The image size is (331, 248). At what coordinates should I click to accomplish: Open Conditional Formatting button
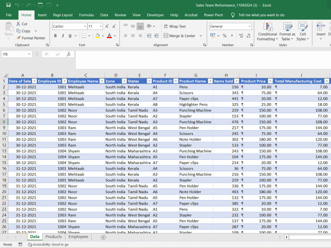(x=267, y=32)
